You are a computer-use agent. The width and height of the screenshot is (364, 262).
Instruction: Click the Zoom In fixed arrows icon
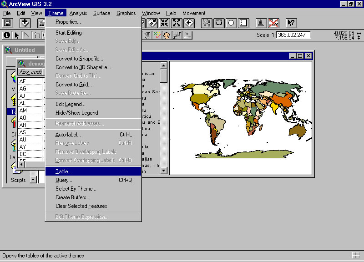164,23
